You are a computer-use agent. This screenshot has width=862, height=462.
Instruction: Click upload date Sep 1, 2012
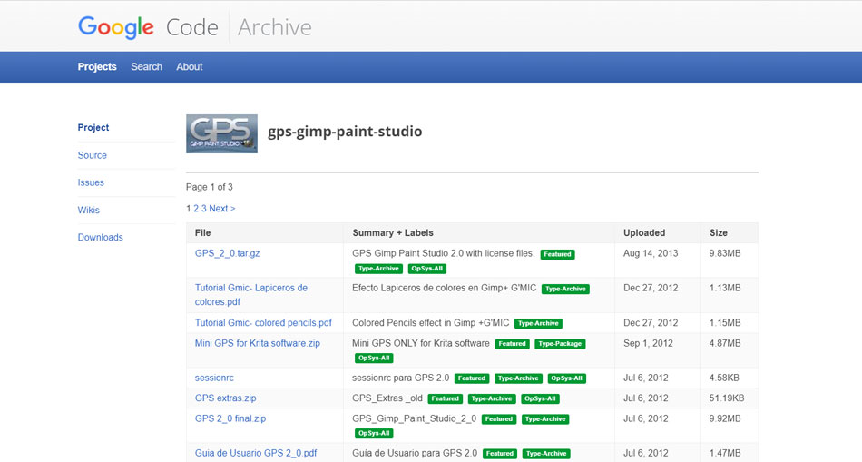[x=648, y=343]
